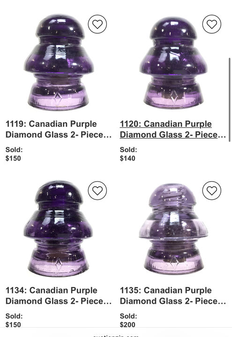Click the address bar text at bottom
Screen dimensions: 232x337
(116, 335)
